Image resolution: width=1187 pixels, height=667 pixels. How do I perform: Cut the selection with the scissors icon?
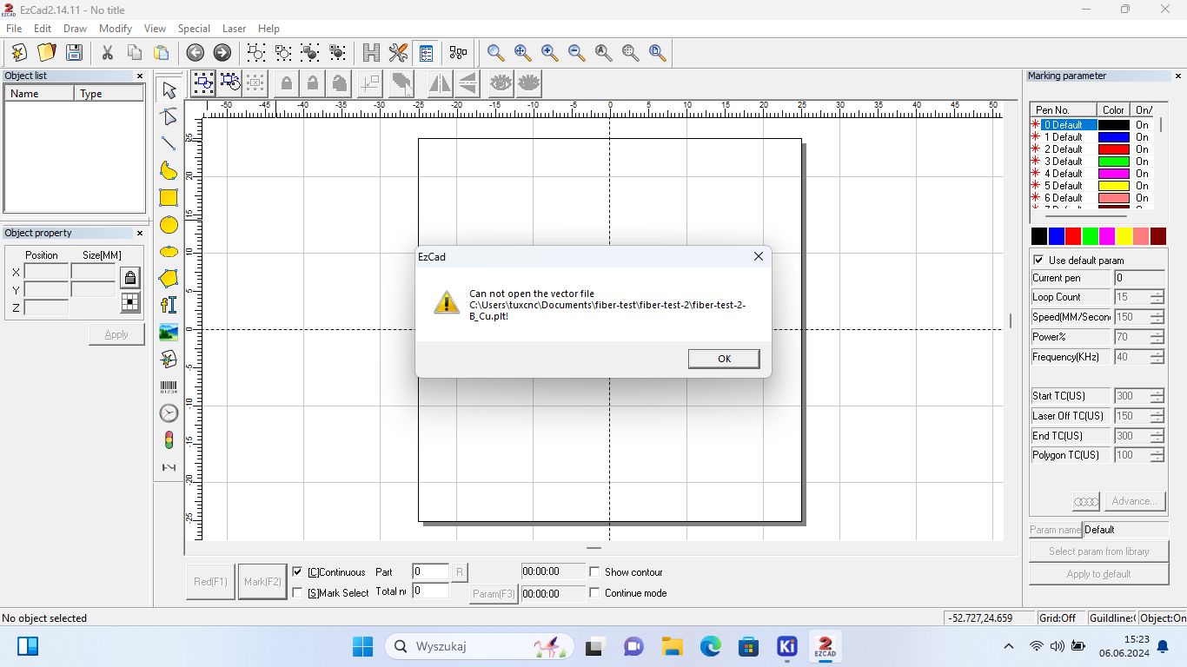point(108,52)
